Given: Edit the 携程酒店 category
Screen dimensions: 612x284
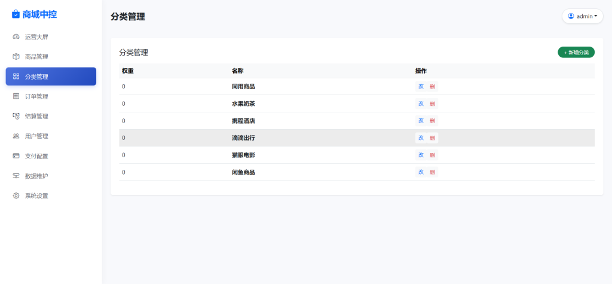Looking at the screenshot, I should [421, 121].
